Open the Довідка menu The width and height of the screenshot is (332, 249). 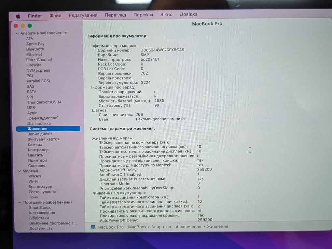pos(189,14)
